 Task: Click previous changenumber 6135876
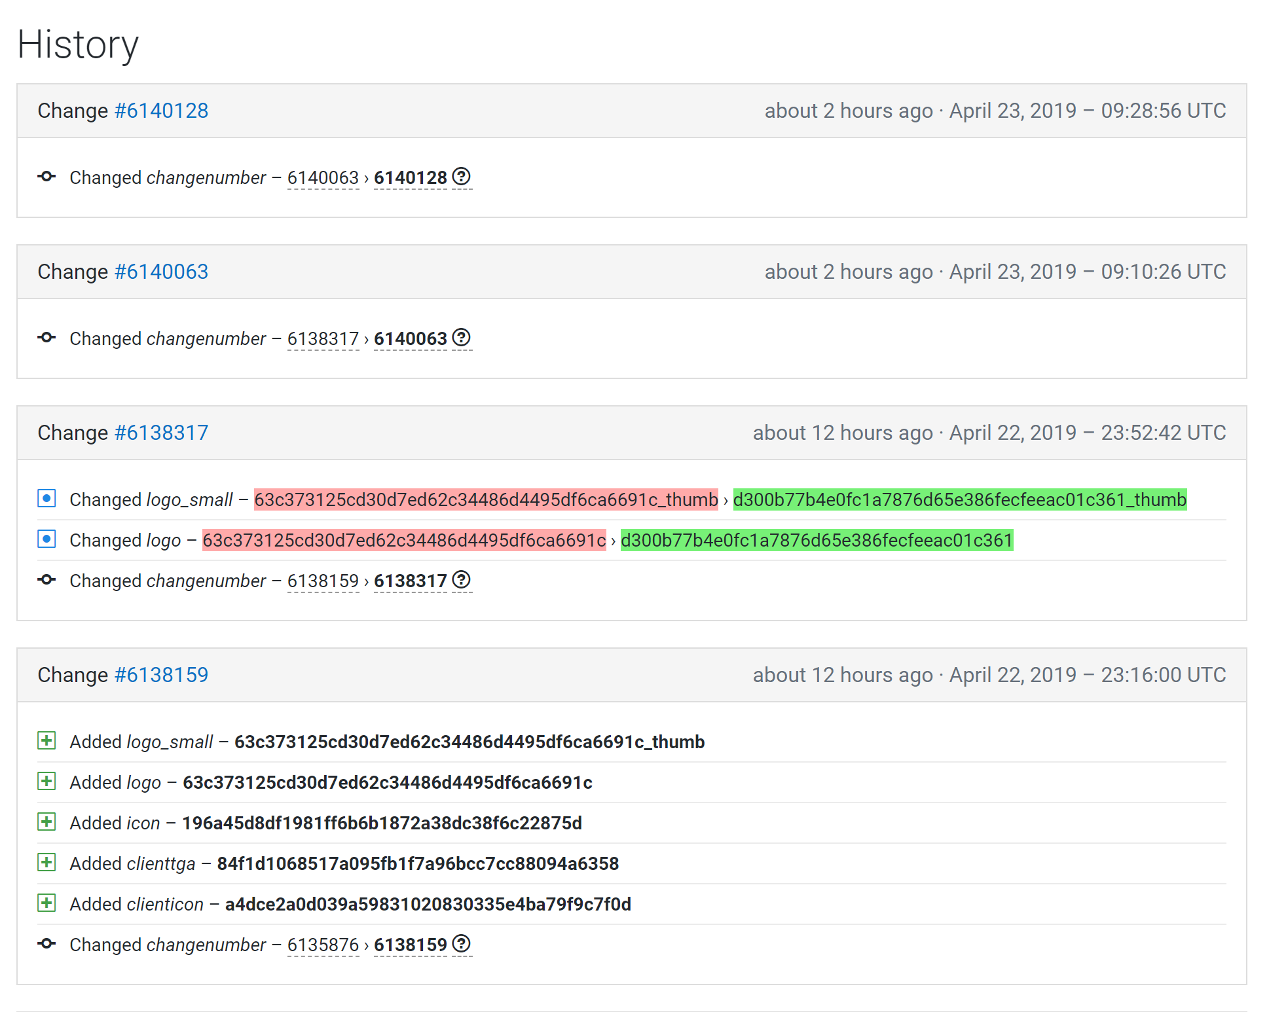coord(323,945)
